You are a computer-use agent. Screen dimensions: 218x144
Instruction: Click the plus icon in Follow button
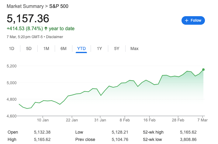[x=187, y=20]
